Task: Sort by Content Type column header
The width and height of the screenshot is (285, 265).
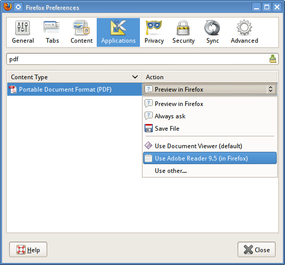Action: pos(75,77)
